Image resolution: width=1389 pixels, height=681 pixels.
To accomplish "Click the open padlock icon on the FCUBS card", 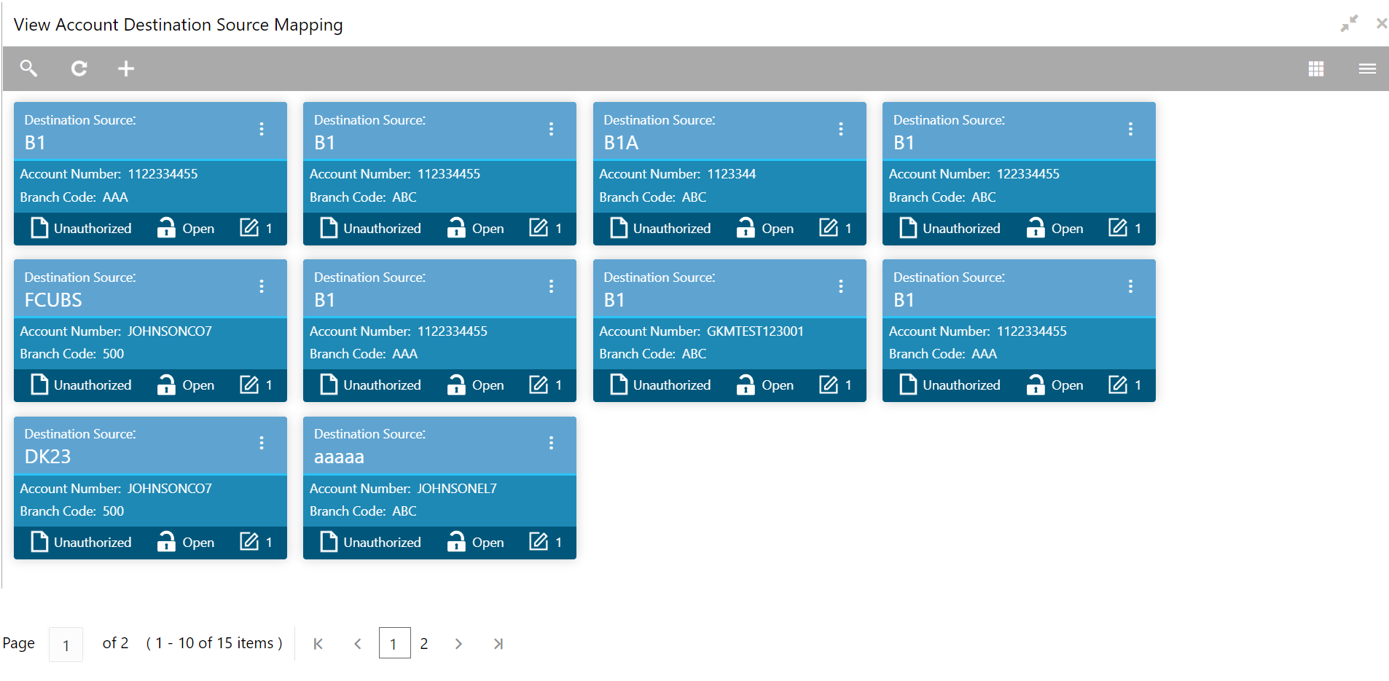I will pyautogui.click(x=166, y=385).
